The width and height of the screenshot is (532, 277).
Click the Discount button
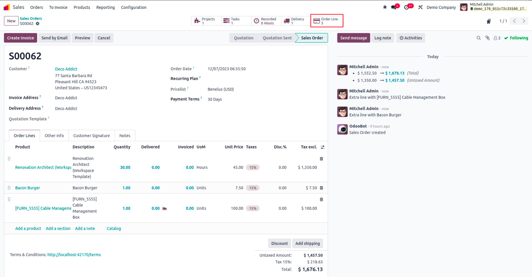pos(280,244)
